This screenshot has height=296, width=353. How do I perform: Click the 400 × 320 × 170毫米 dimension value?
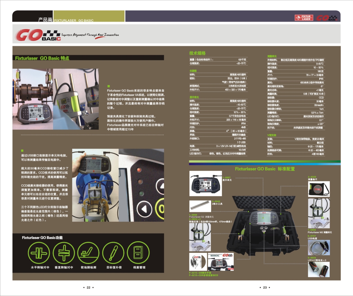coord(235,90)
